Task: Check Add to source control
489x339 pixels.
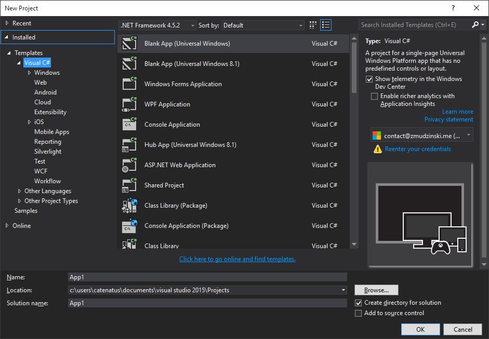Action: [359, 313]
